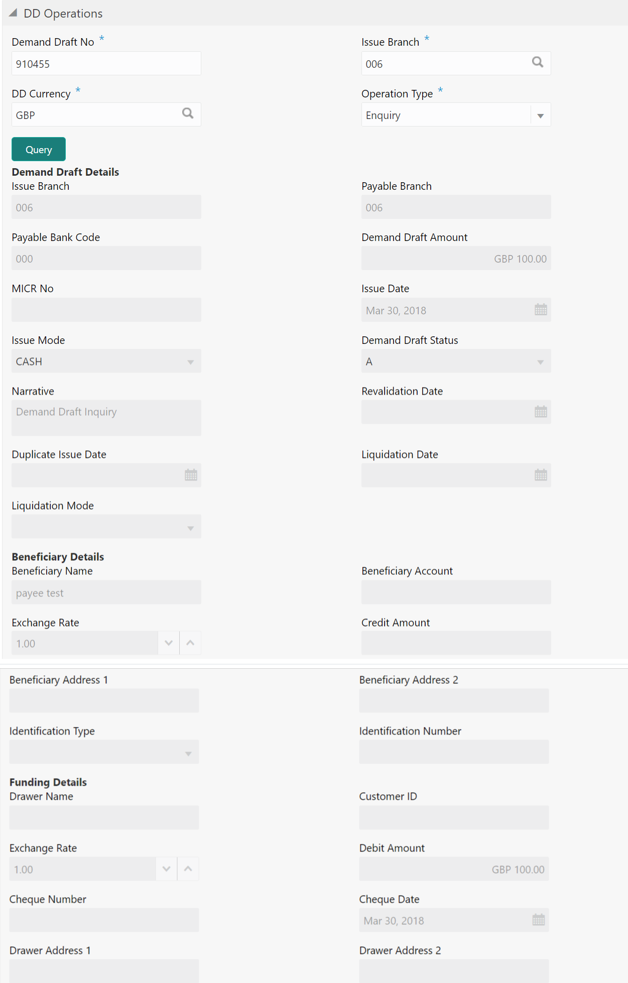Click the Demand Draft No field
This screenshot has width=628, height=983.
tap(106, 64)
